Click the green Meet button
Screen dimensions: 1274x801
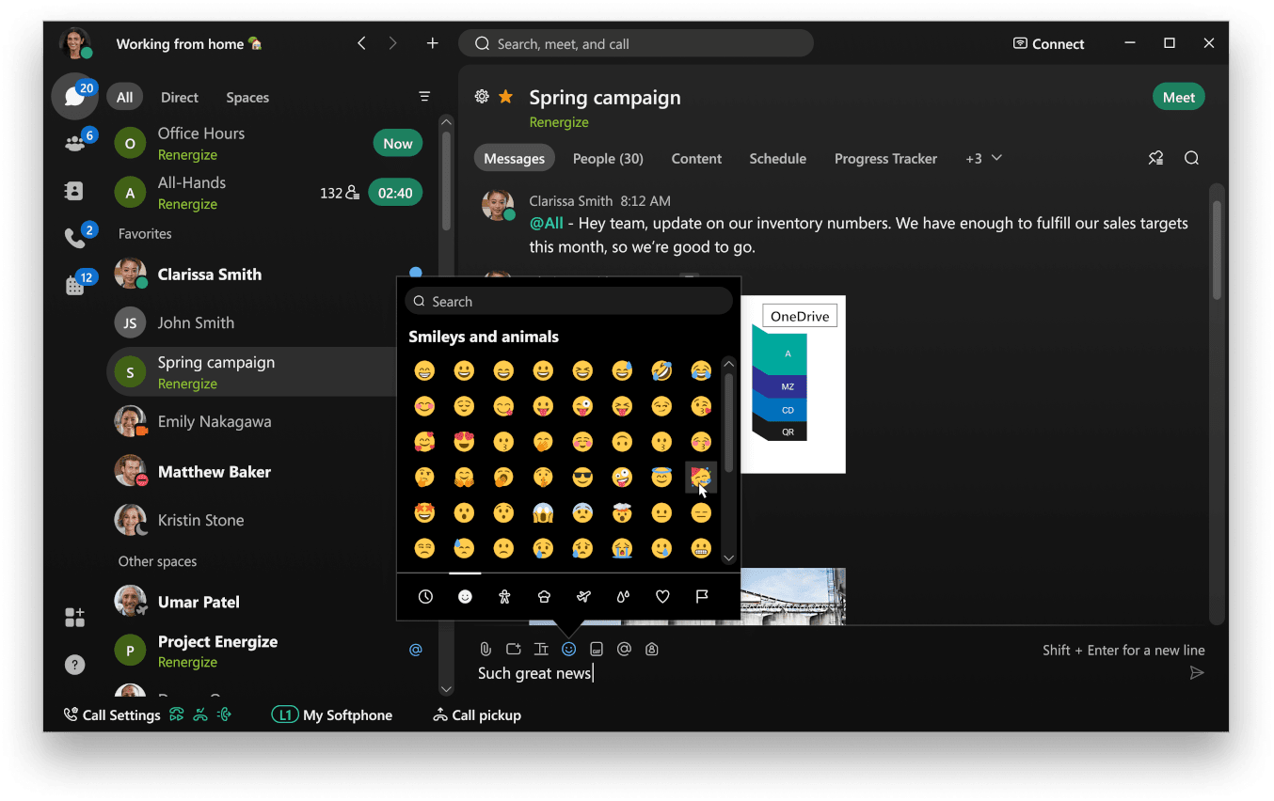coord(1178,96)
